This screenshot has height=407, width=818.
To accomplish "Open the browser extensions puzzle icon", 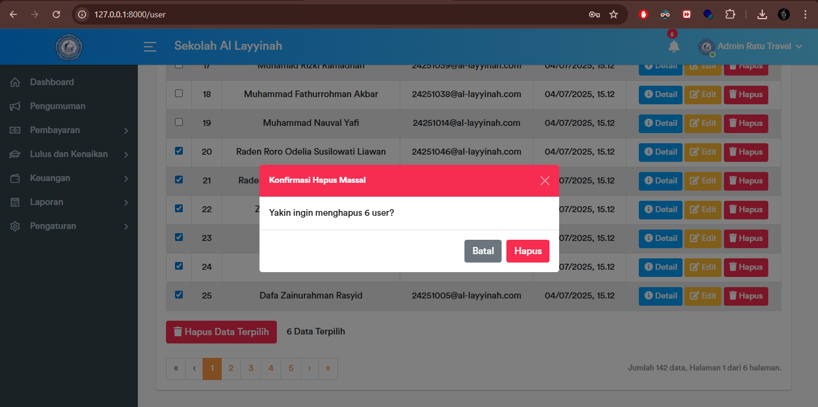I will (x=730, y=14).
